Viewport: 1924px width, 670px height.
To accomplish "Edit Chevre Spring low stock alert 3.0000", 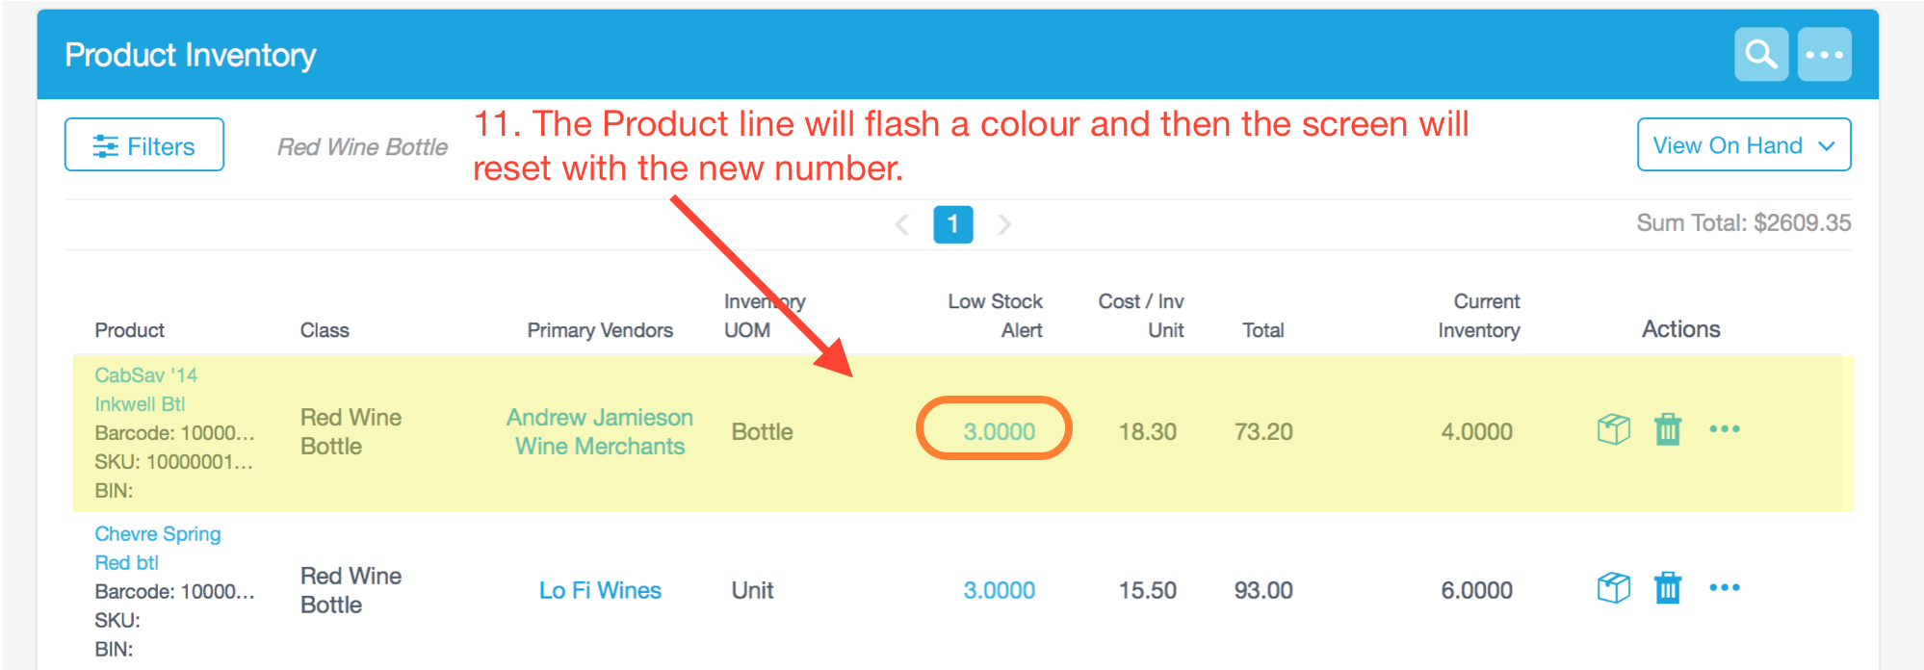I will point(999,591).
